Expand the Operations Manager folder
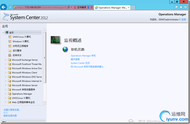 [5, 94]
